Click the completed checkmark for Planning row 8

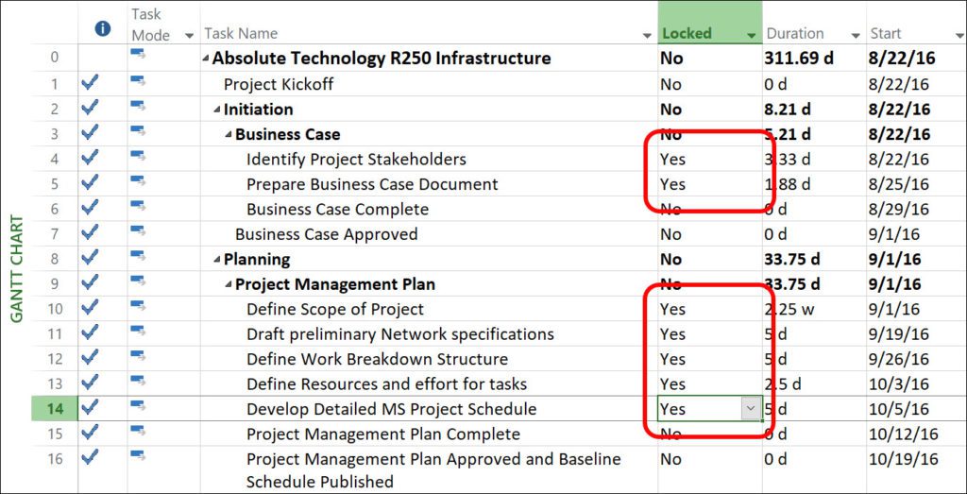click(x=90, y=258)
